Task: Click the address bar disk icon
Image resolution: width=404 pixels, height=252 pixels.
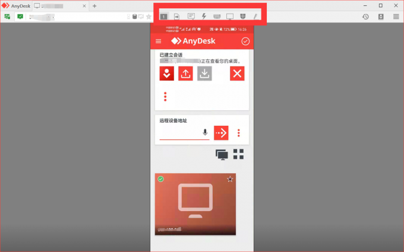Action: click(134, 17)
